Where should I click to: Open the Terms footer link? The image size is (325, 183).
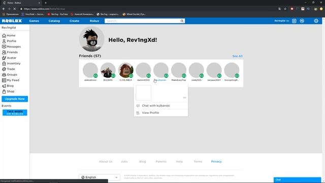(198, 162)
